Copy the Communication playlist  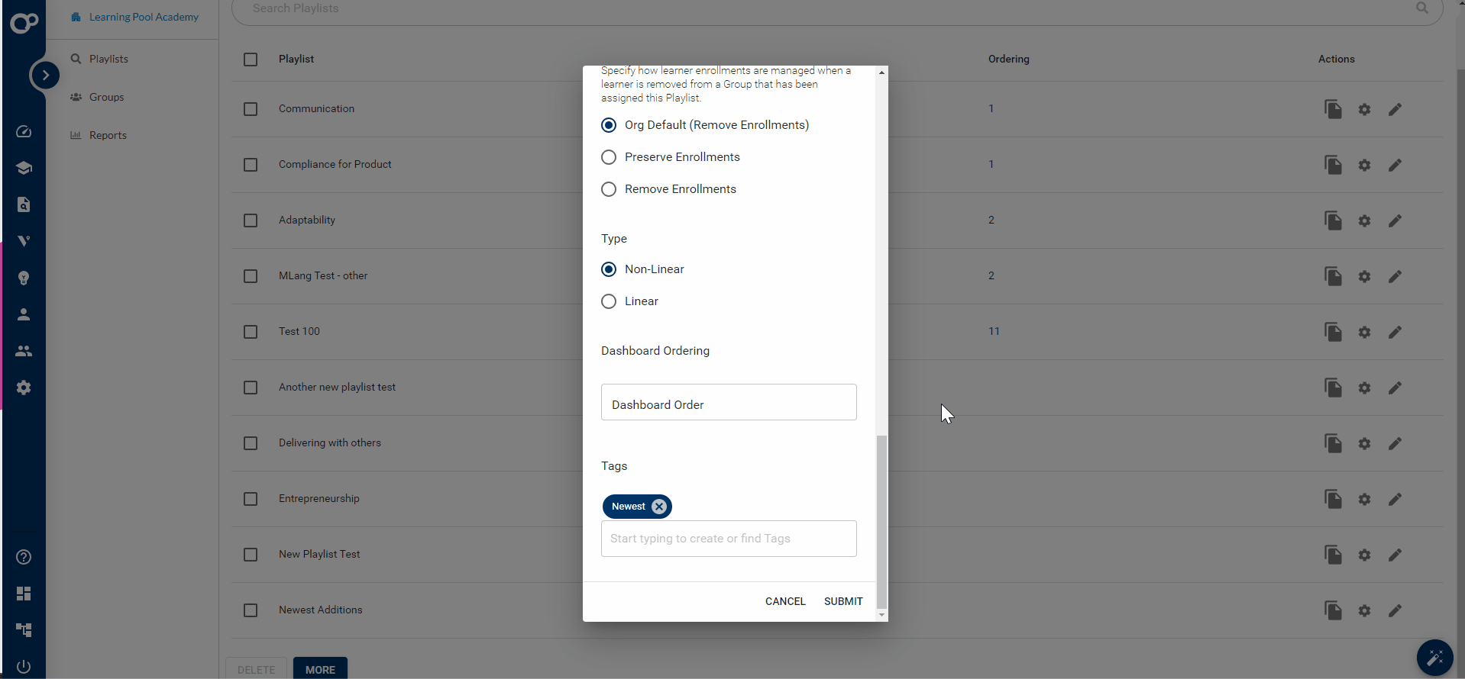[1333, 109]
